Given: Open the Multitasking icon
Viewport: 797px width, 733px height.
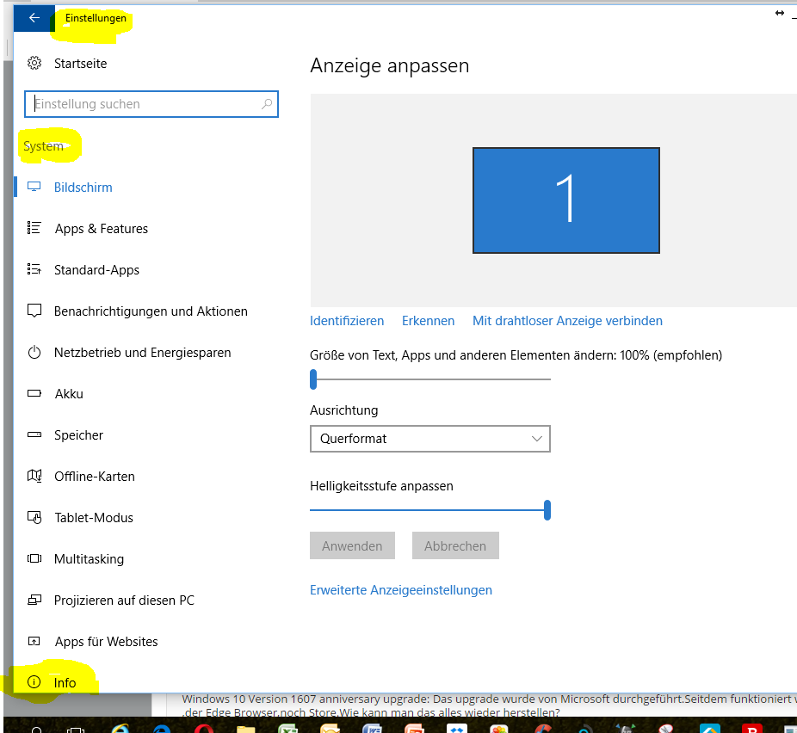Looking at the screenshot, I should point(34,558).
